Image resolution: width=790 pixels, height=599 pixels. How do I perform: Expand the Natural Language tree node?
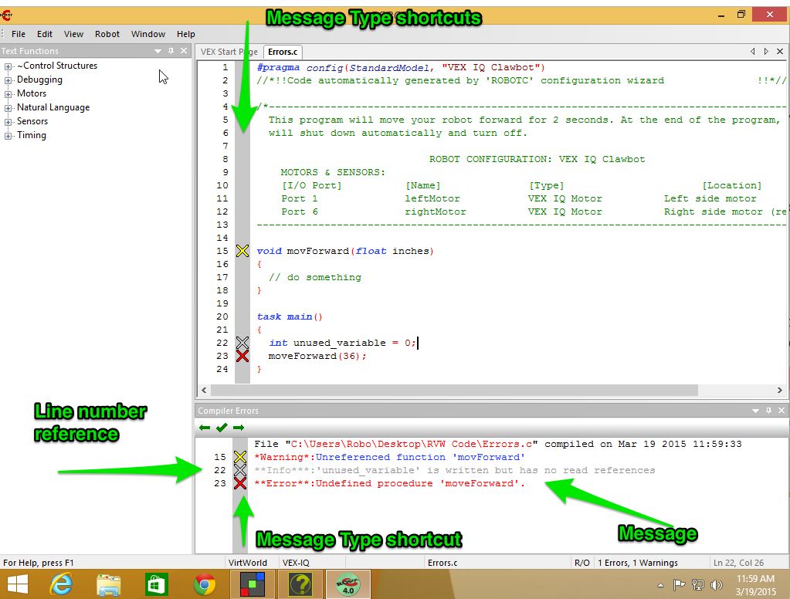click(x=8, y=108)
